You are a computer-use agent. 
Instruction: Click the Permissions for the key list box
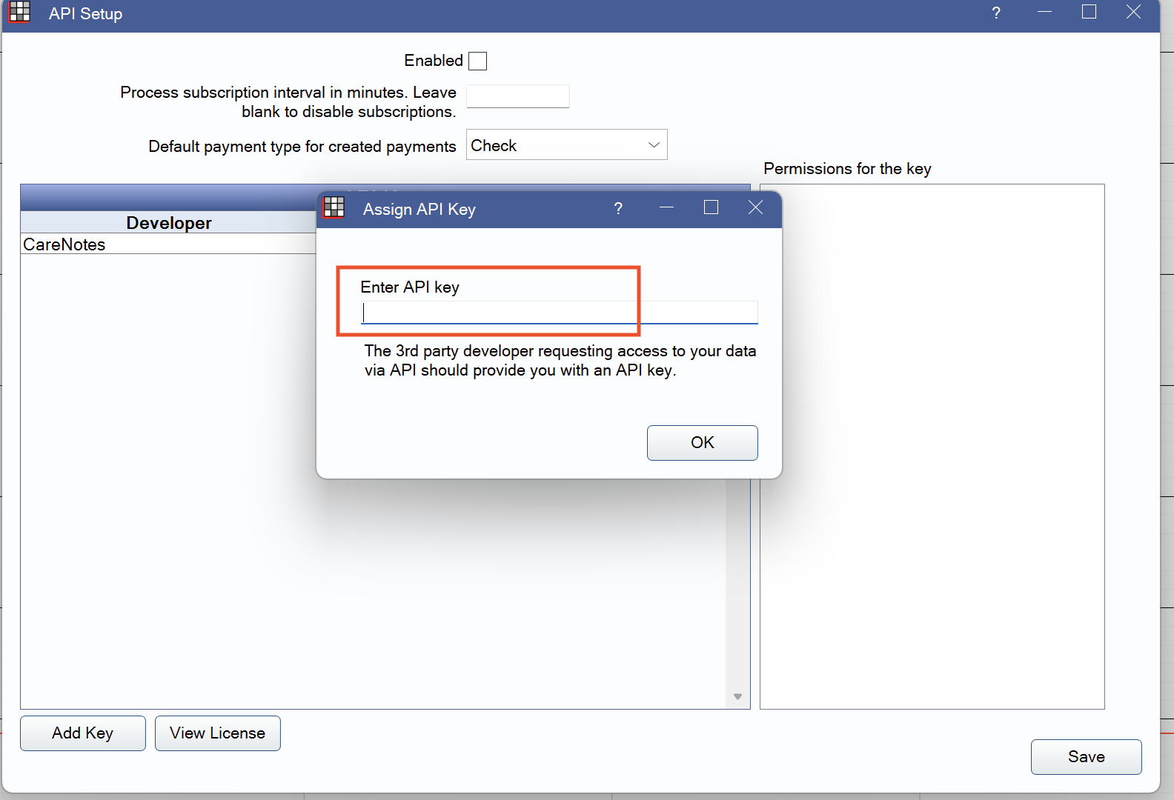(932, 447)
